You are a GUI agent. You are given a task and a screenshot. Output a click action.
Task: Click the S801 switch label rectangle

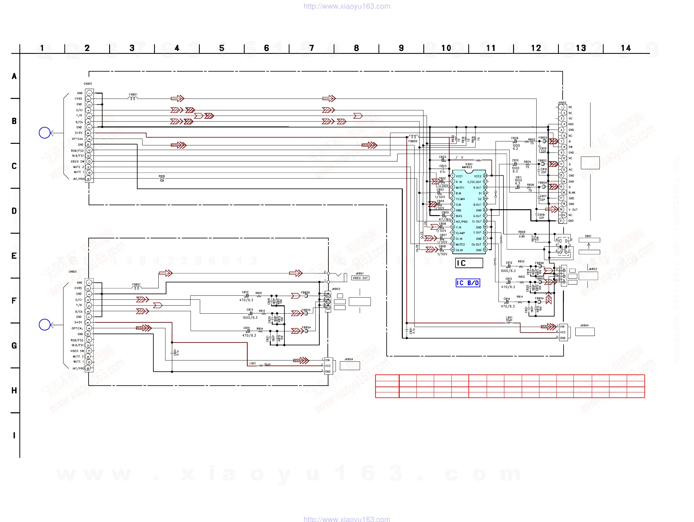click(x=589, y=240)
